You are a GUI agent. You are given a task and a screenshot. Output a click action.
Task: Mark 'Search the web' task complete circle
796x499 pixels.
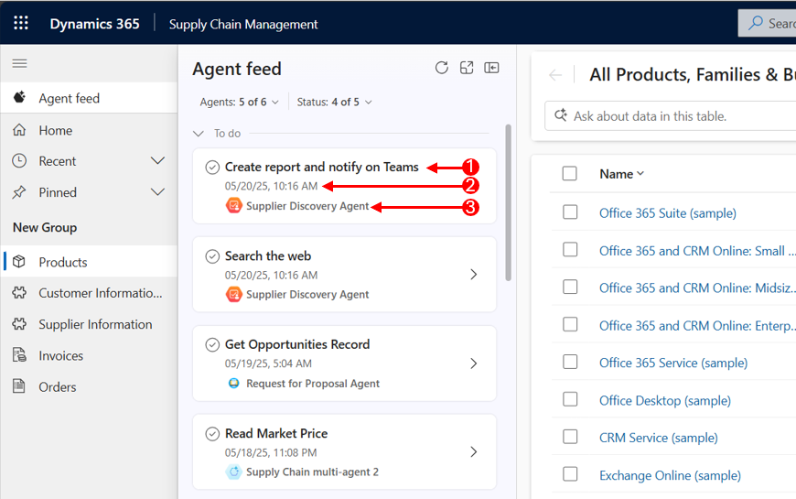(x=212, y=256)
